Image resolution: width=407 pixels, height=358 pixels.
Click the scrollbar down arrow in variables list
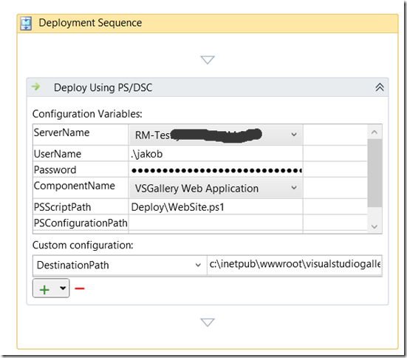click(374, 226)
